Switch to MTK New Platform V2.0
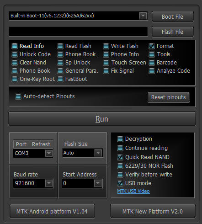Image resolution: width=202 pixels, height=224 pixels. pos(153,212)
